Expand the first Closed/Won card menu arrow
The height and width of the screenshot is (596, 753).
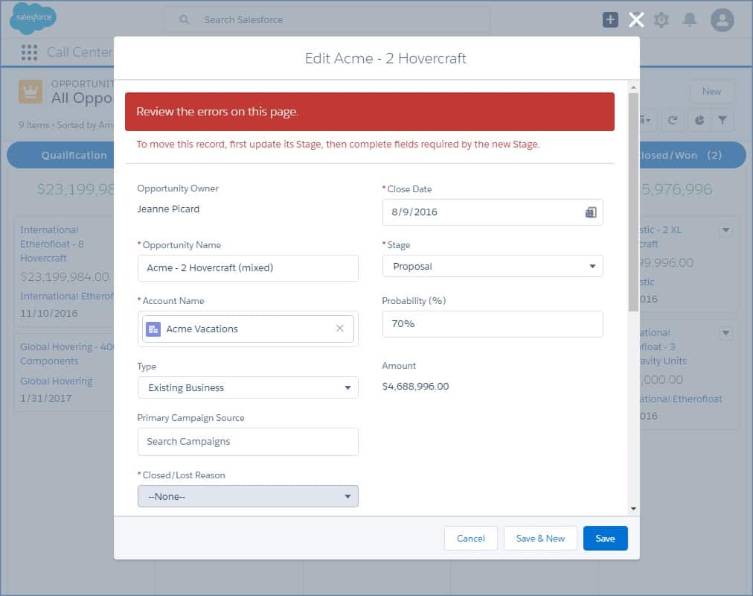[725, 230]
